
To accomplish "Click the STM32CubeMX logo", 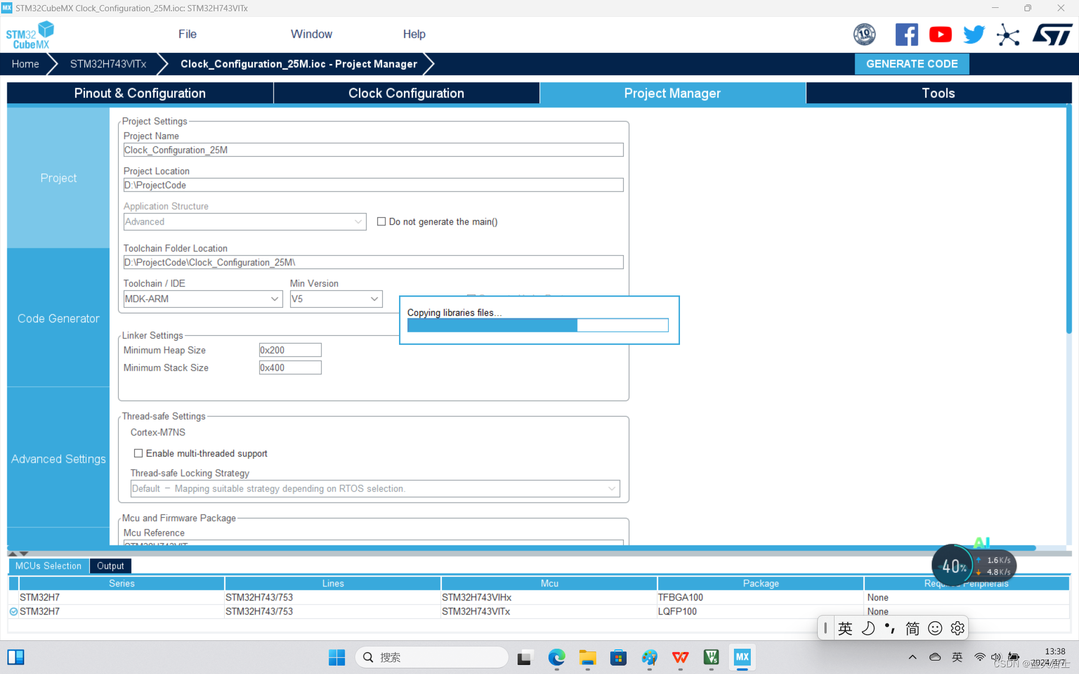I will 30,35.
